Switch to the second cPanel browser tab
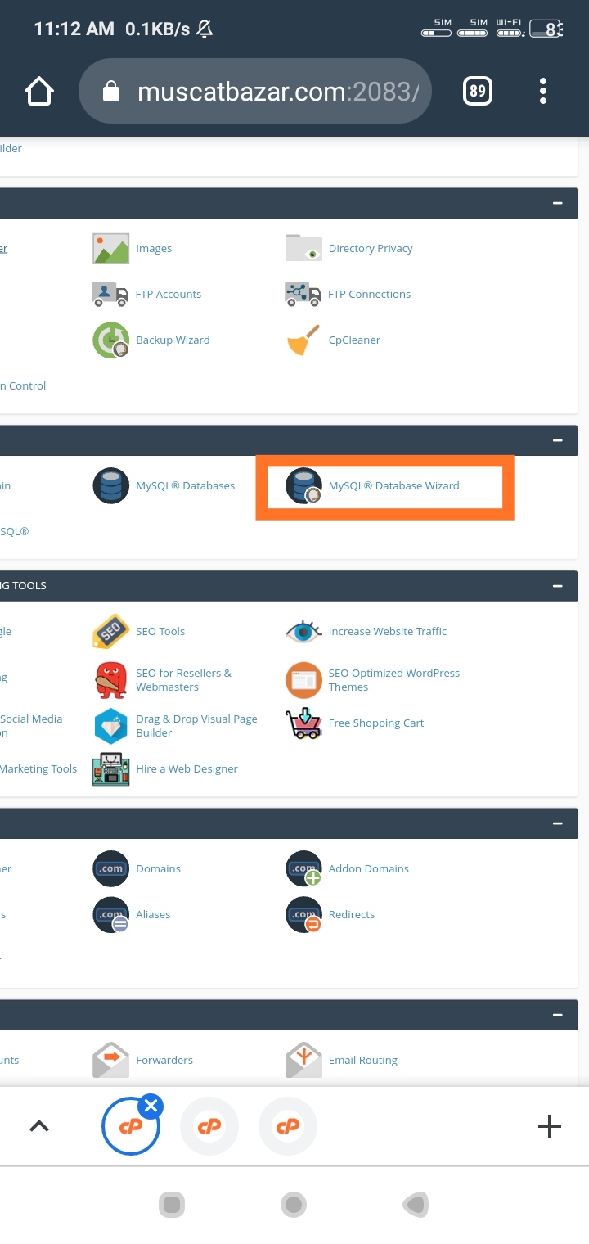 pyautogui.click(x=209, y=1127)
